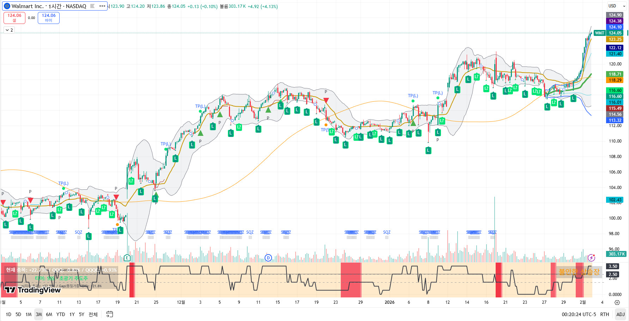Open chart scale settings hexagon icon
The image size is (629, 321).
coord(617,302)
